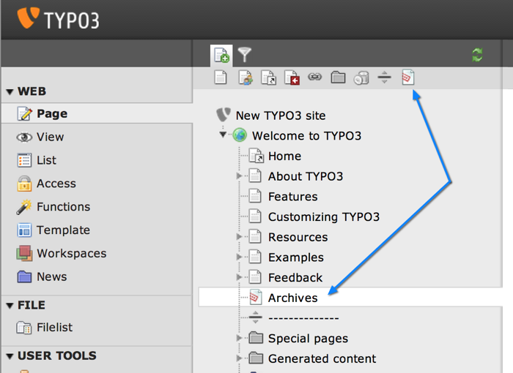Image resolution: width=513 pixels, height=373 pixels.
Task: Select the shortcut page type icon
Action: pos(268,78)
